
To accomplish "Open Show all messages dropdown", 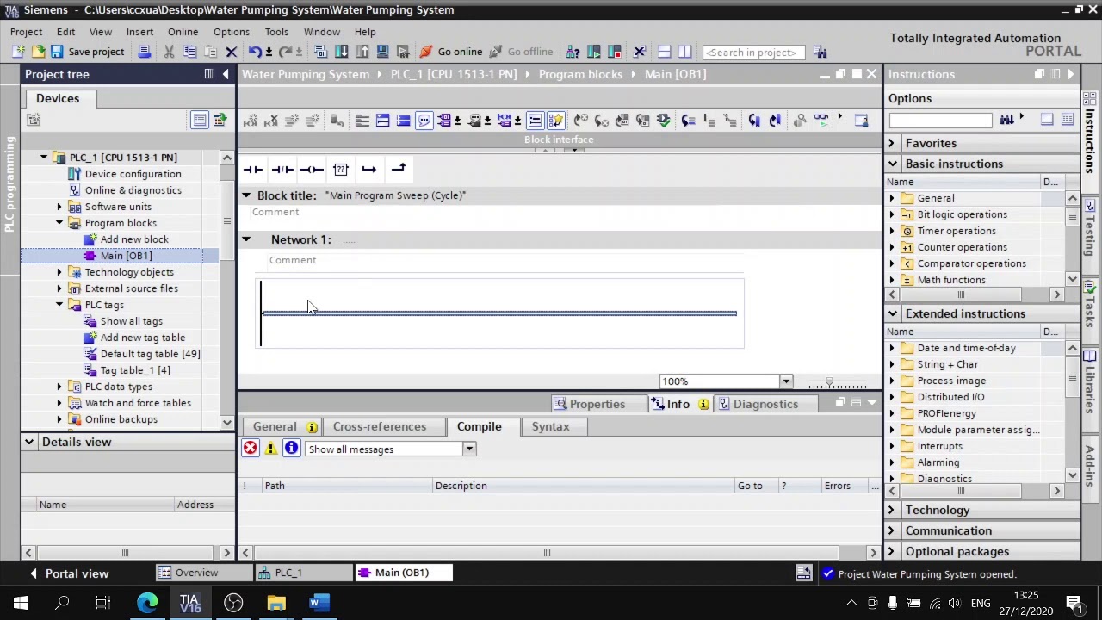I will pyautogui.click(x=469, y=449).
